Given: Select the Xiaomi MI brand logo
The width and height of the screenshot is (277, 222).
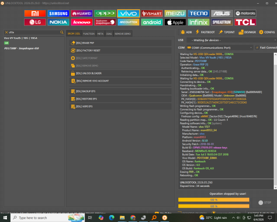Looking at the screenshot, I should (35, 13).
